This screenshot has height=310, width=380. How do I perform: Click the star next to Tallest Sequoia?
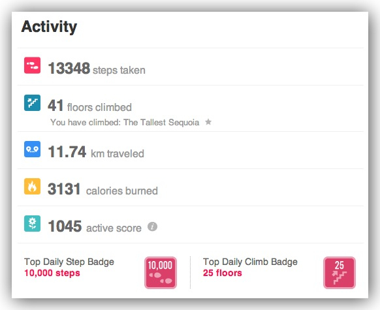[208, 121]
